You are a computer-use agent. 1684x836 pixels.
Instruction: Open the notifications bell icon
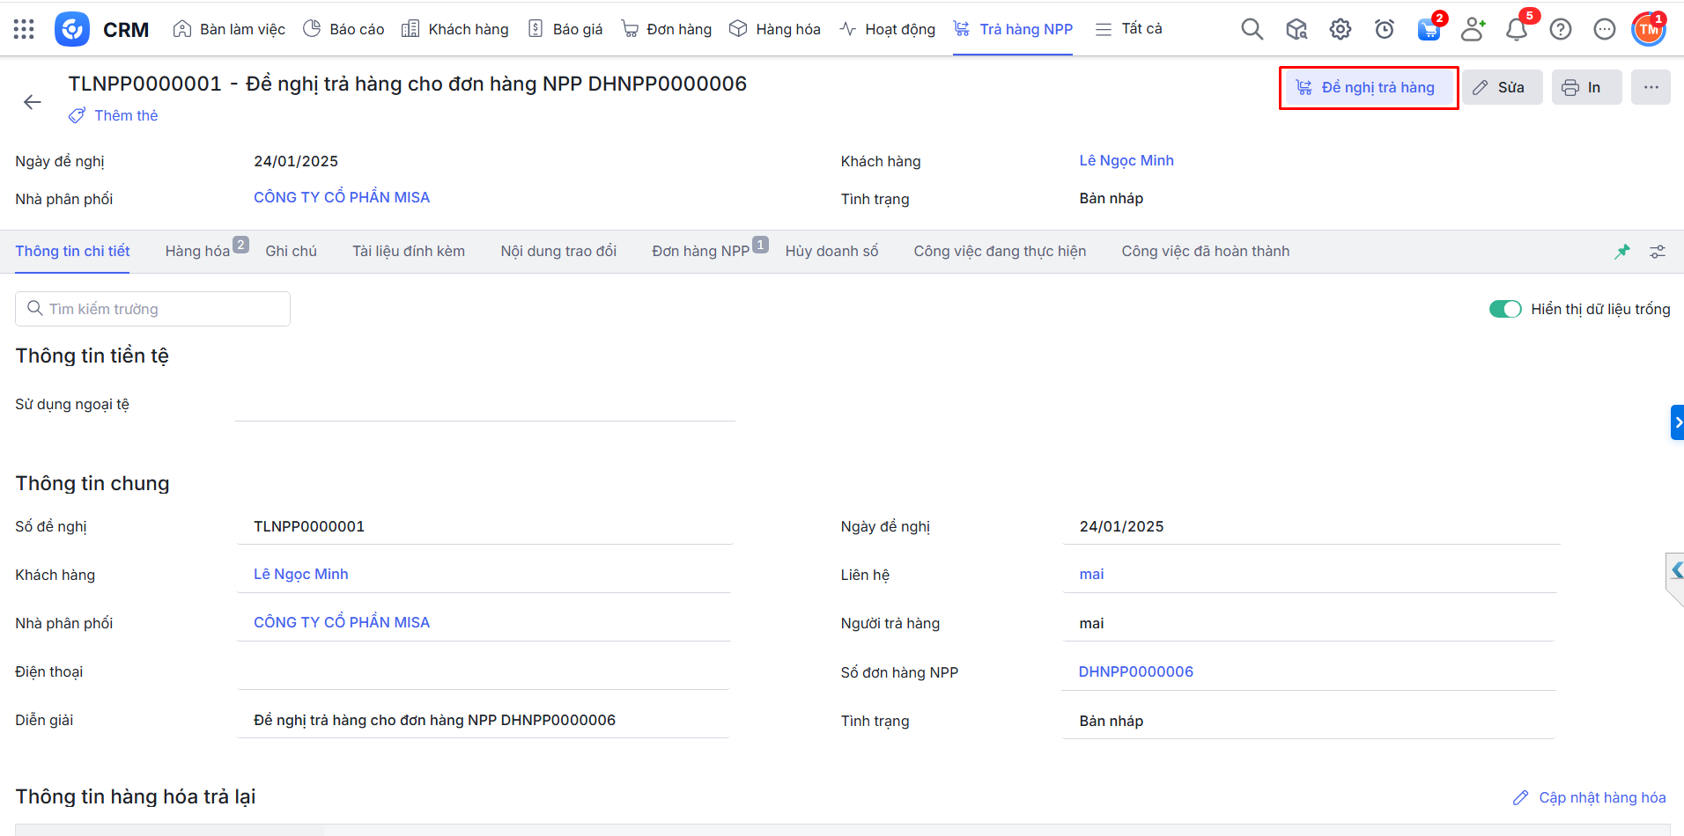coord(1516,30)
